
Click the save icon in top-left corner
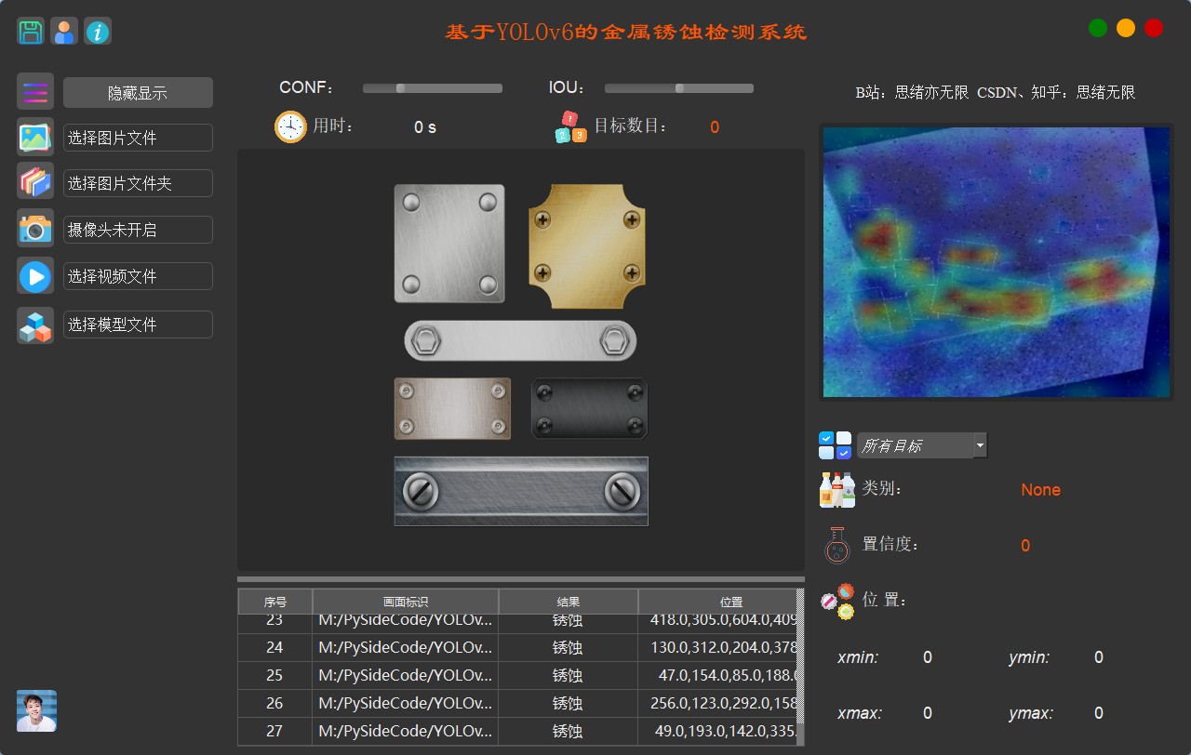tap(31, 32)
